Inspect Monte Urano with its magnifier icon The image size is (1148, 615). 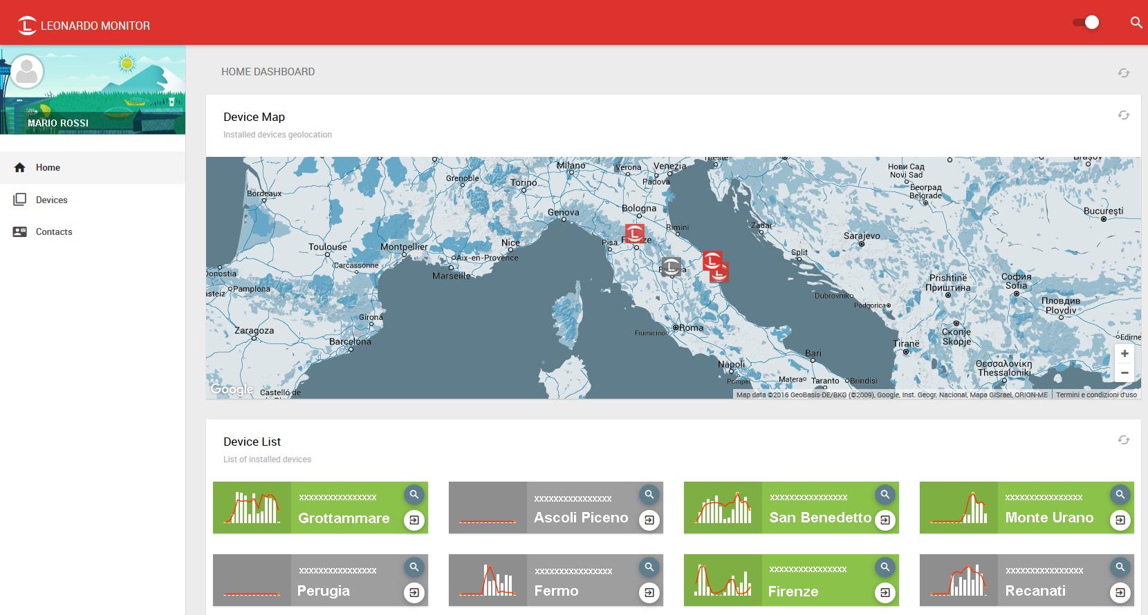1120,494
